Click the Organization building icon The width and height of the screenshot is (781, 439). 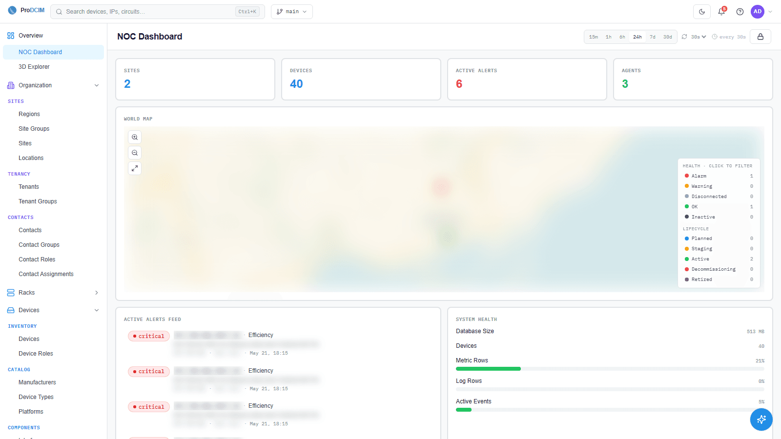coord(11,85)
